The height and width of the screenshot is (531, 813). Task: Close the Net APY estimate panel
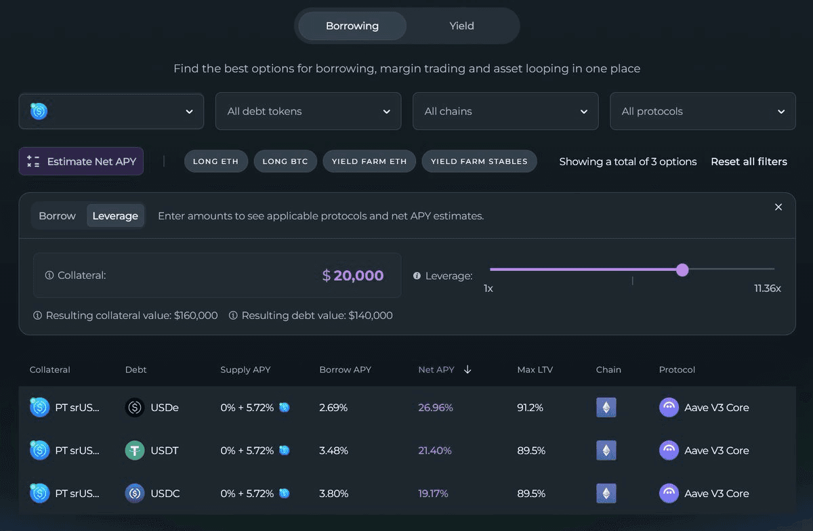[x=778, y=207]
